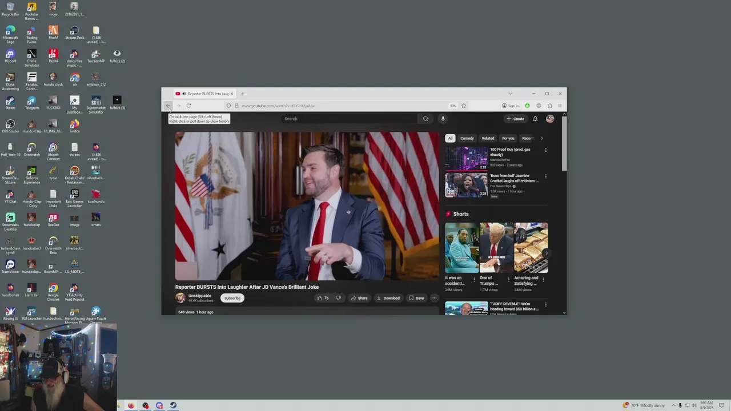
Task: Select the Epic Games Launcher icon
Action: (x=74, y=197)
